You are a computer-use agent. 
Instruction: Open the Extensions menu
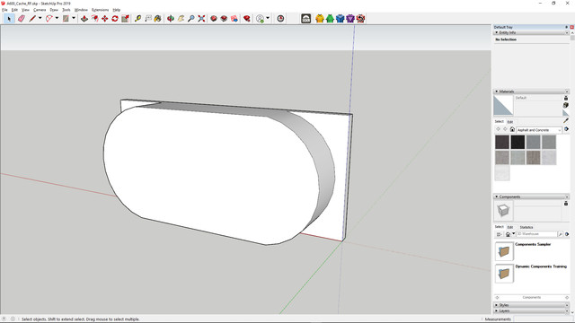tap(100, 10)
